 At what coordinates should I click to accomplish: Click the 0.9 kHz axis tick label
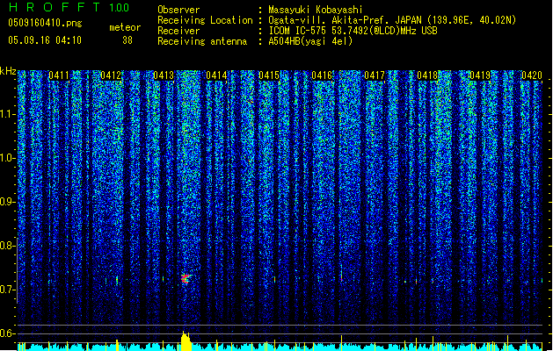pyautogui.click(x=8, y=202)
